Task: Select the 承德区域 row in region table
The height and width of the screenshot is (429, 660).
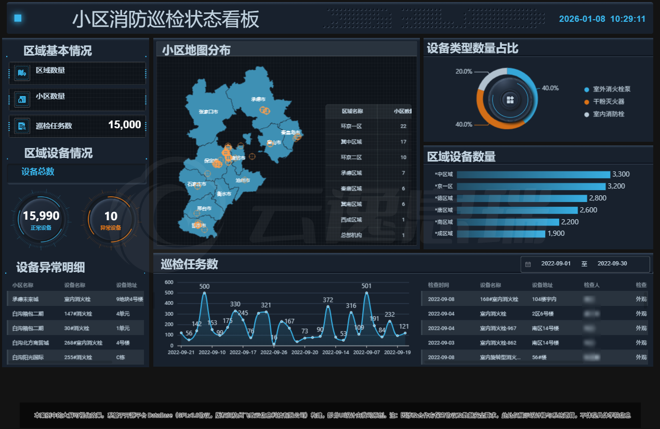Action: pos(368,173)
